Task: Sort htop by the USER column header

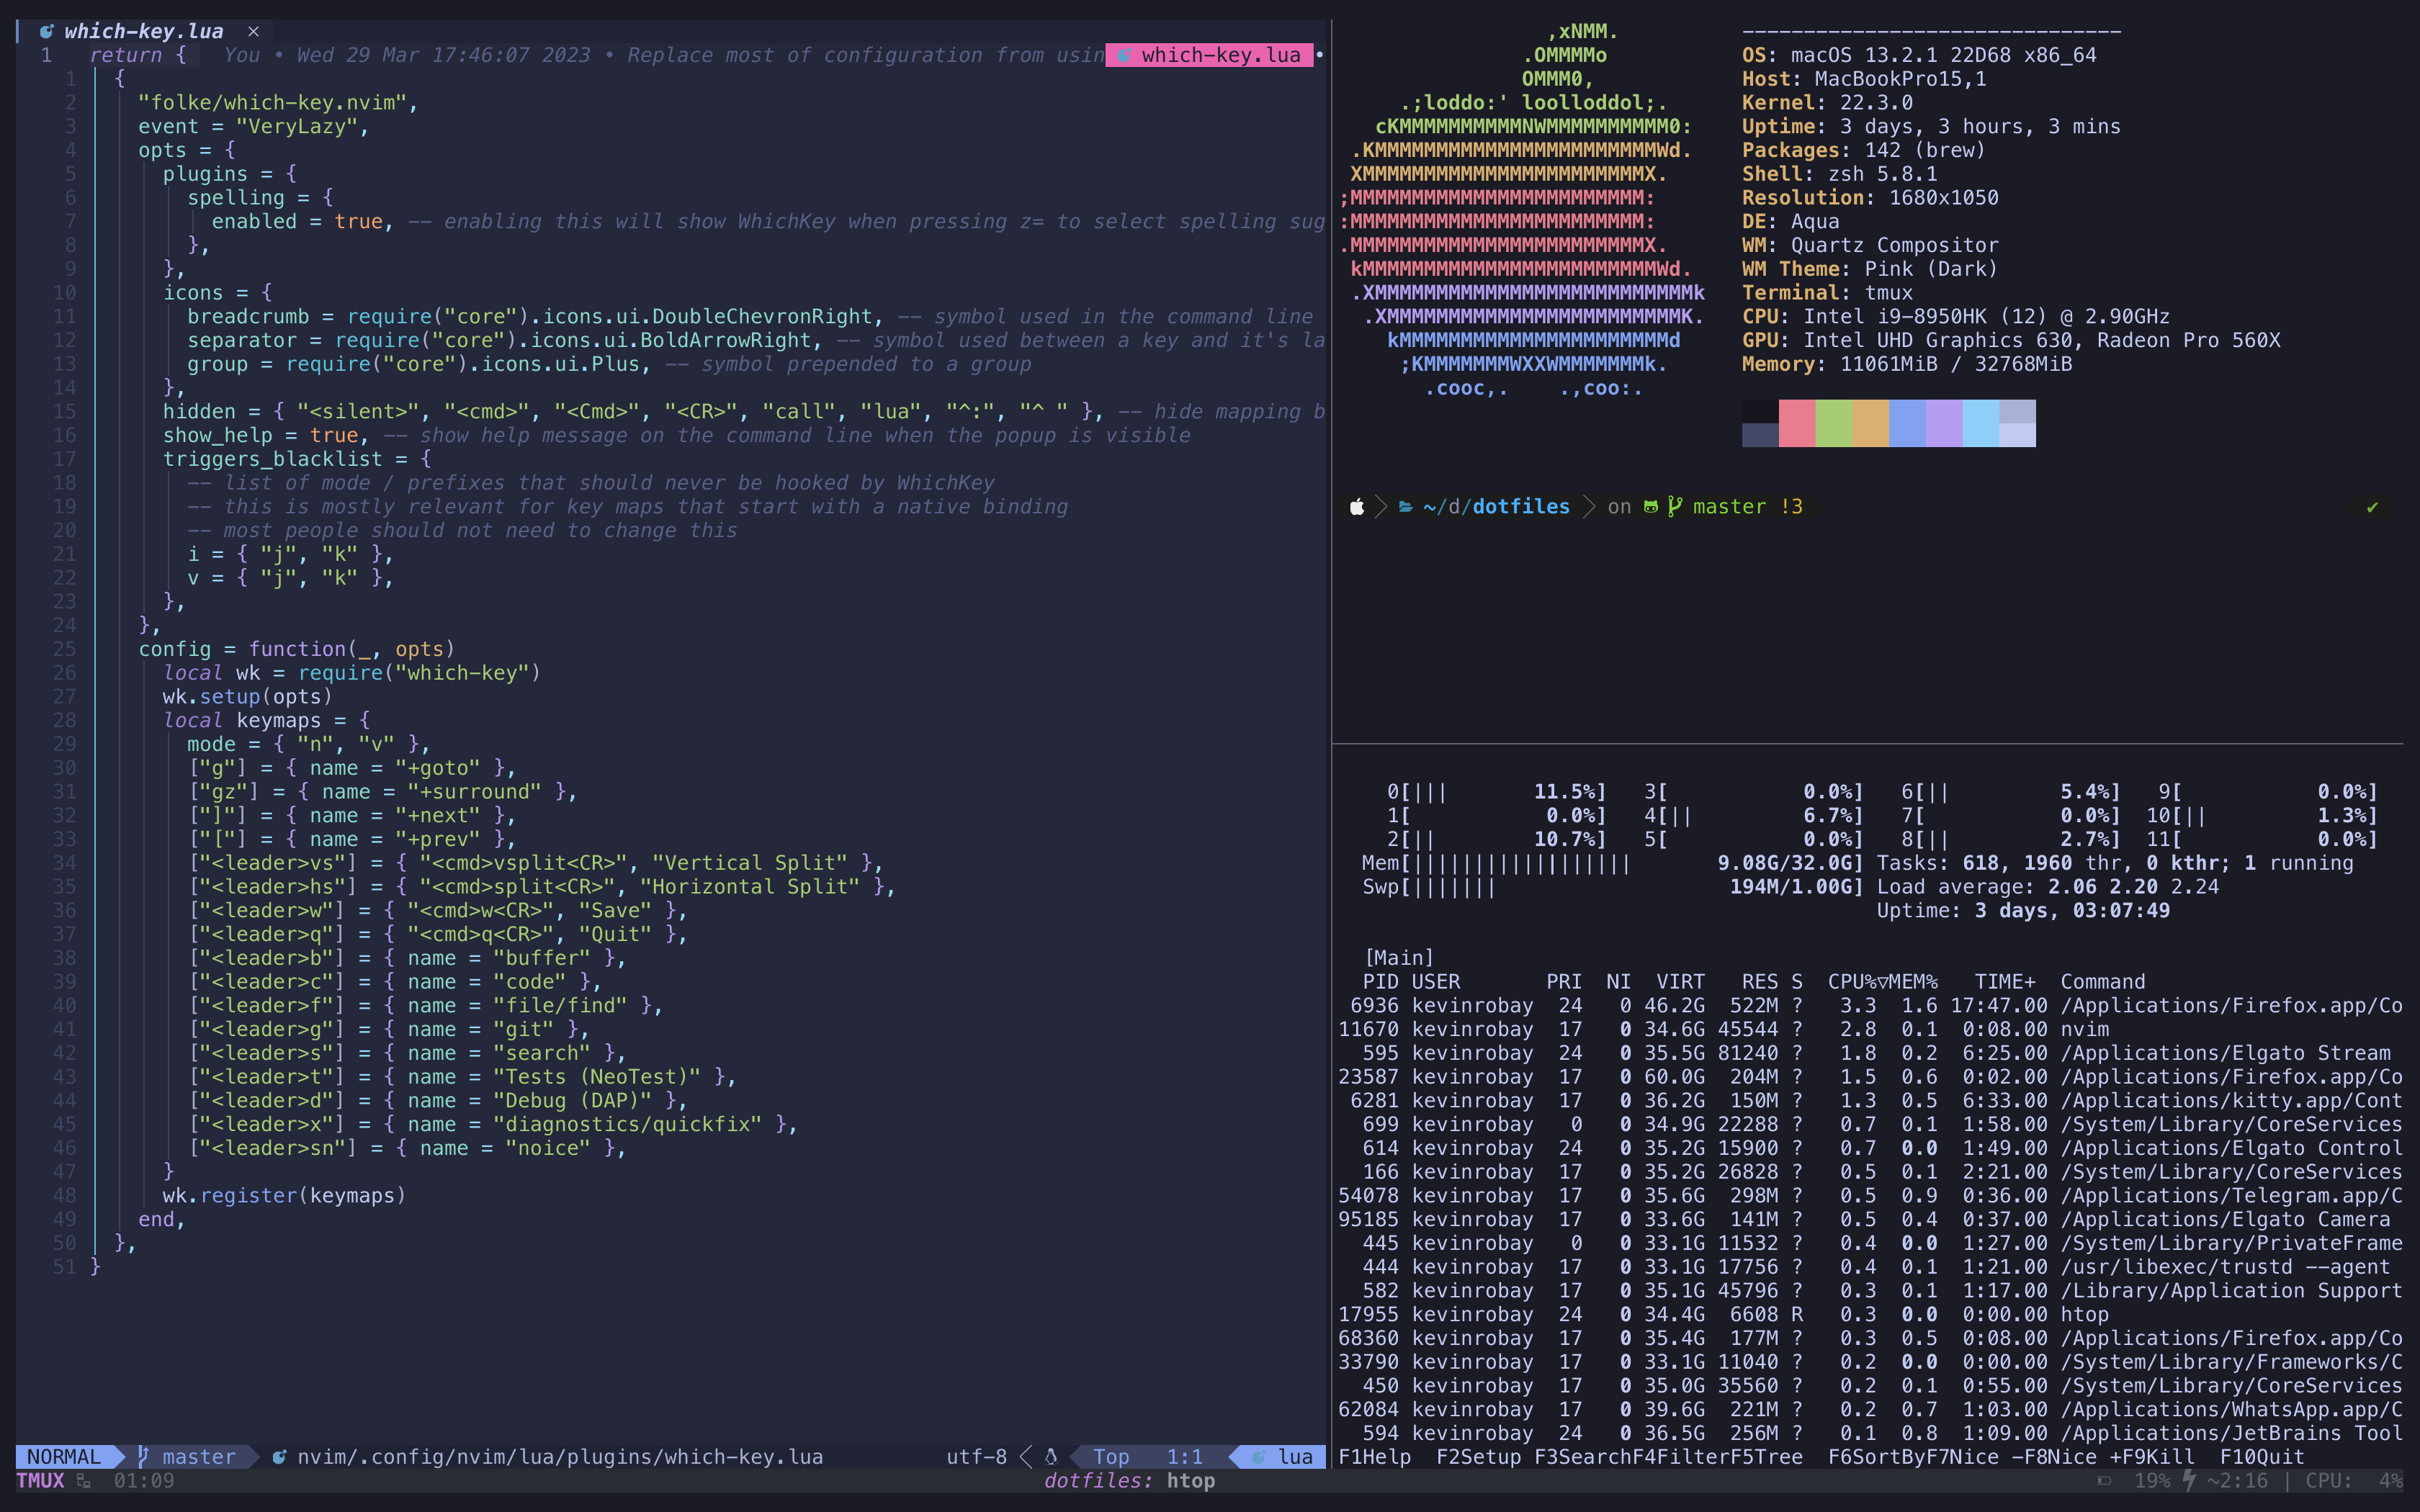Action: (x=1436, y=982)
